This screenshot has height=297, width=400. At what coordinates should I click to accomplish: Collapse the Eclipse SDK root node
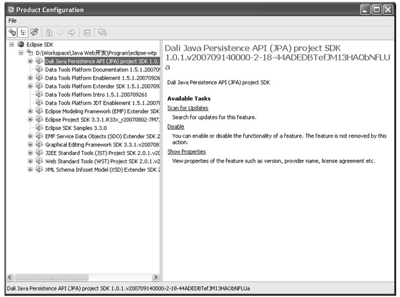[12, 44]
